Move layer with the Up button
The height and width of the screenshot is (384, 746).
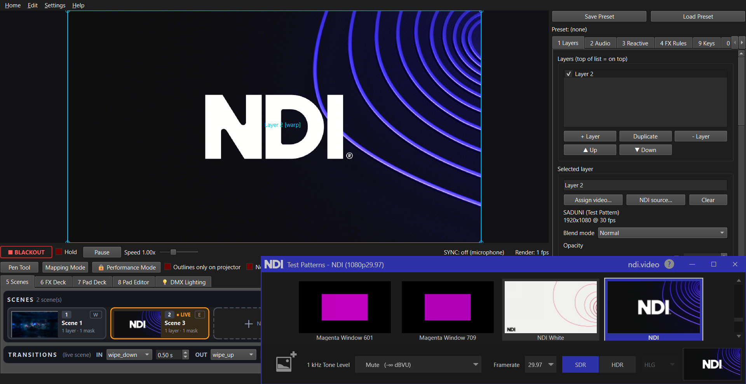[x=590, y=150]
